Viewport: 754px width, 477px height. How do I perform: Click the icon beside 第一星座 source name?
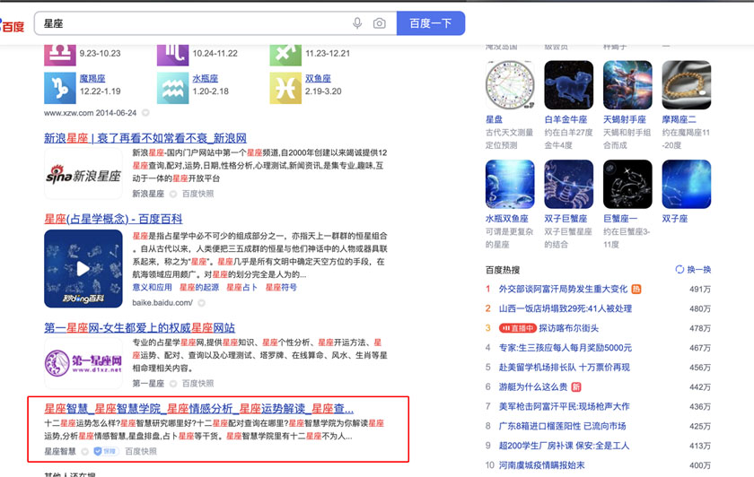click(x=173, y=384)
